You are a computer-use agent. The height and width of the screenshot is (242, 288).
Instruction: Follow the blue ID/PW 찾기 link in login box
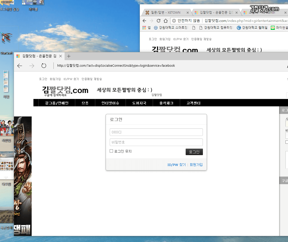176,165
